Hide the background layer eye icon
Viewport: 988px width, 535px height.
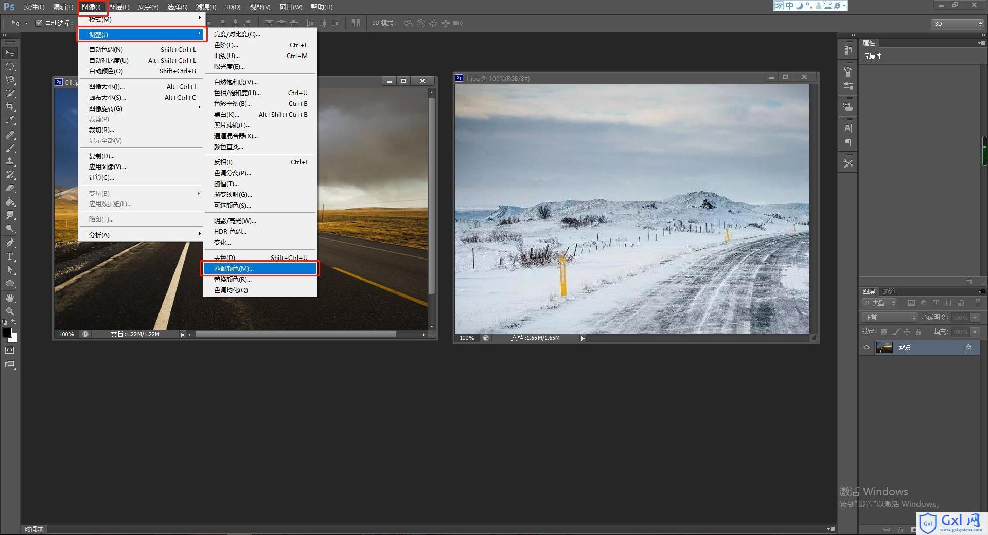point(867,347)
